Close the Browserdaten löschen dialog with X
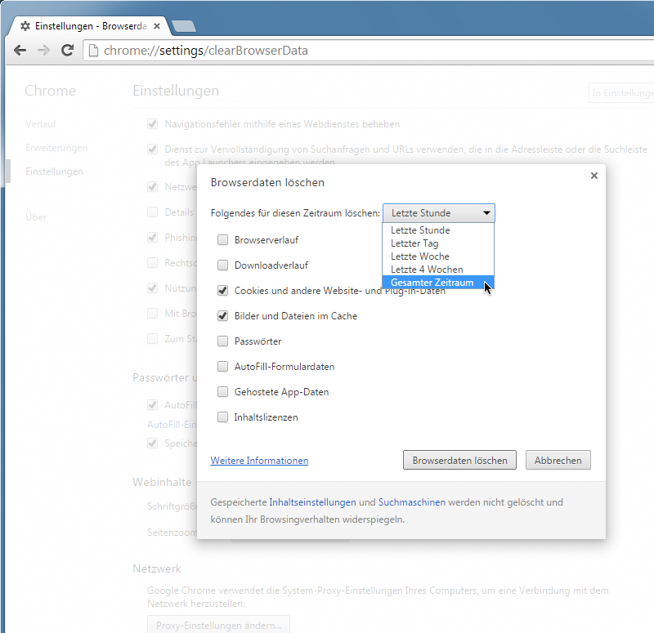 [594, 176]
